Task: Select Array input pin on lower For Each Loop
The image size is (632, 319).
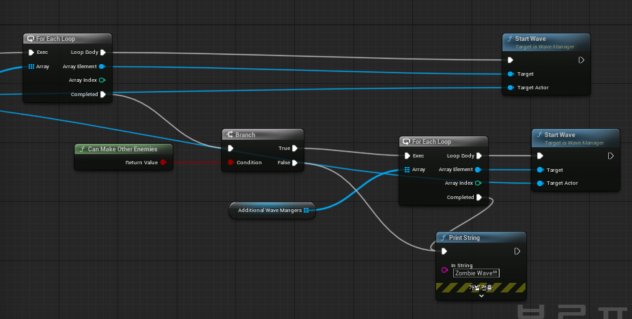Action: [x=407, y=170]
